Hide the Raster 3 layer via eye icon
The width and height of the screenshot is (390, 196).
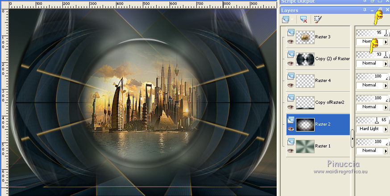[x=290, y=41]
